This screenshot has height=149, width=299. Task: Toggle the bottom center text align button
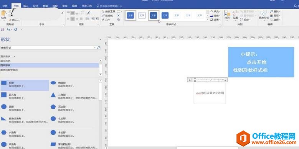pos(73,19)
